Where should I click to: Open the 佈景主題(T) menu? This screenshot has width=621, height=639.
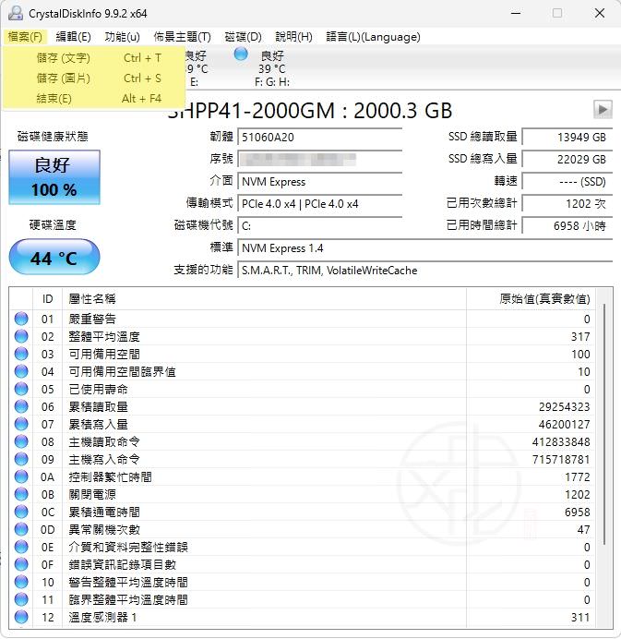pyautogui.click(x=182, y=37)
